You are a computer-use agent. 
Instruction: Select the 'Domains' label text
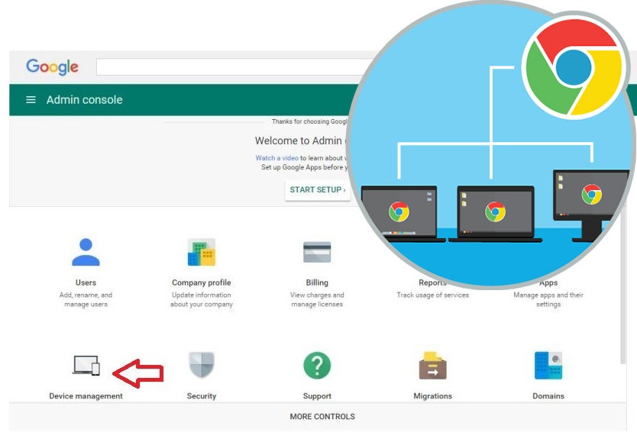coord(548,396)
